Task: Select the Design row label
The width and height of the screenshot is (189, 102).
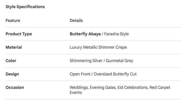Action: 12,74
